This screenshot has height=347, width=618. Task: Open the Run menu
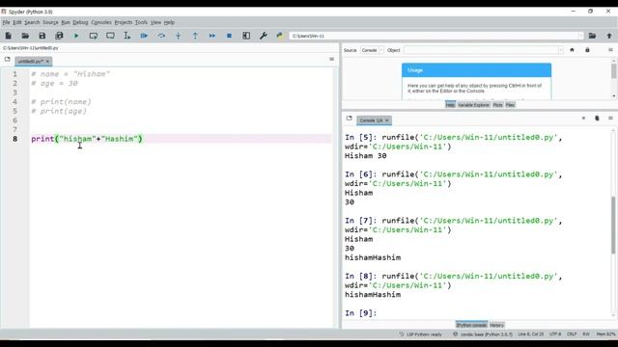(x=66, y=22)
